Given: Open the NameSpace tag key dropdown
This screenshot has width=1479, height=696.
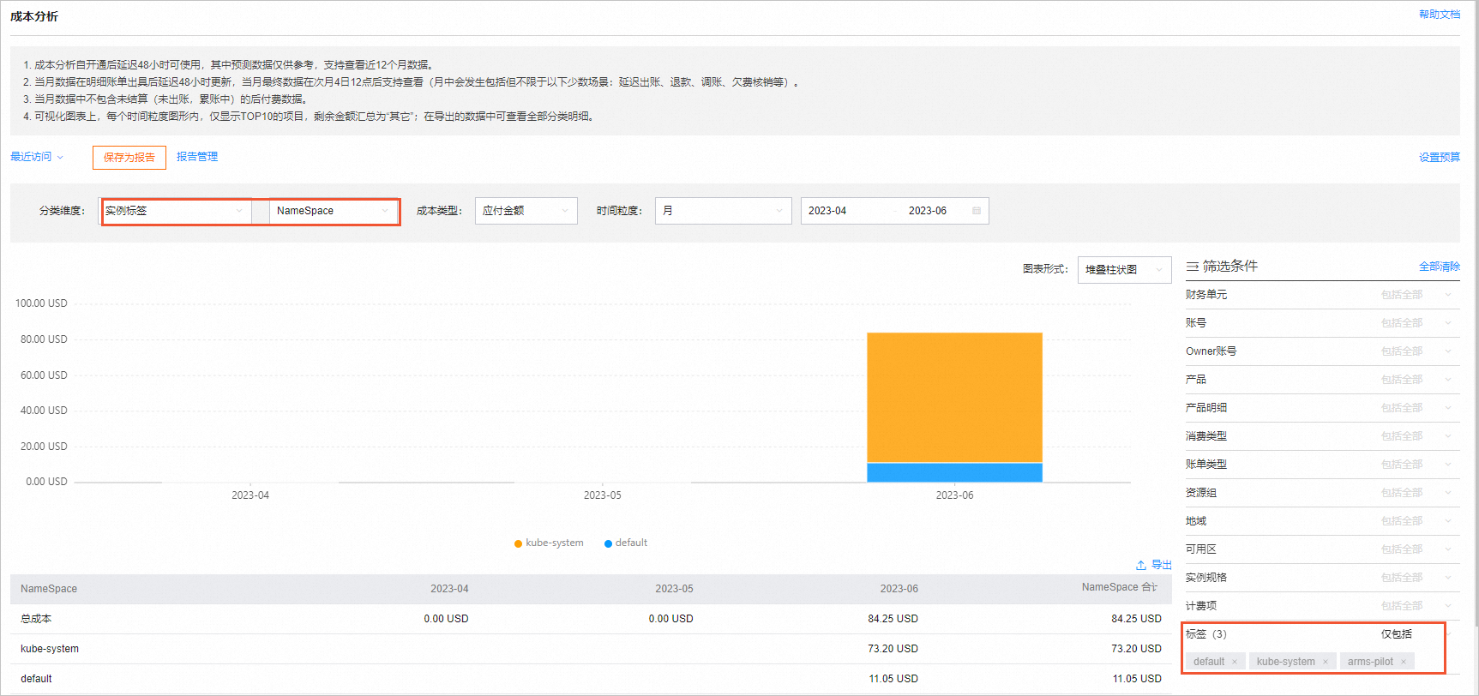Looking at the screenshot, I should click(334, 211).
